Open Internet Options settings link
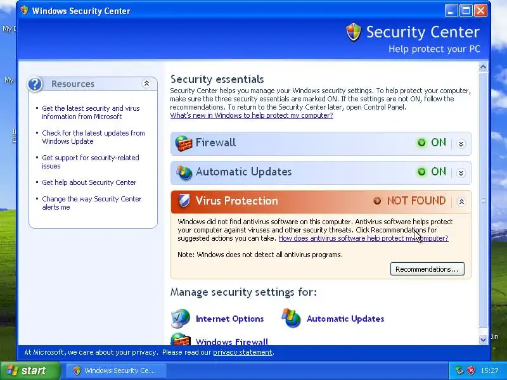Viewport: 507px width, 380px height. point(229,319)
